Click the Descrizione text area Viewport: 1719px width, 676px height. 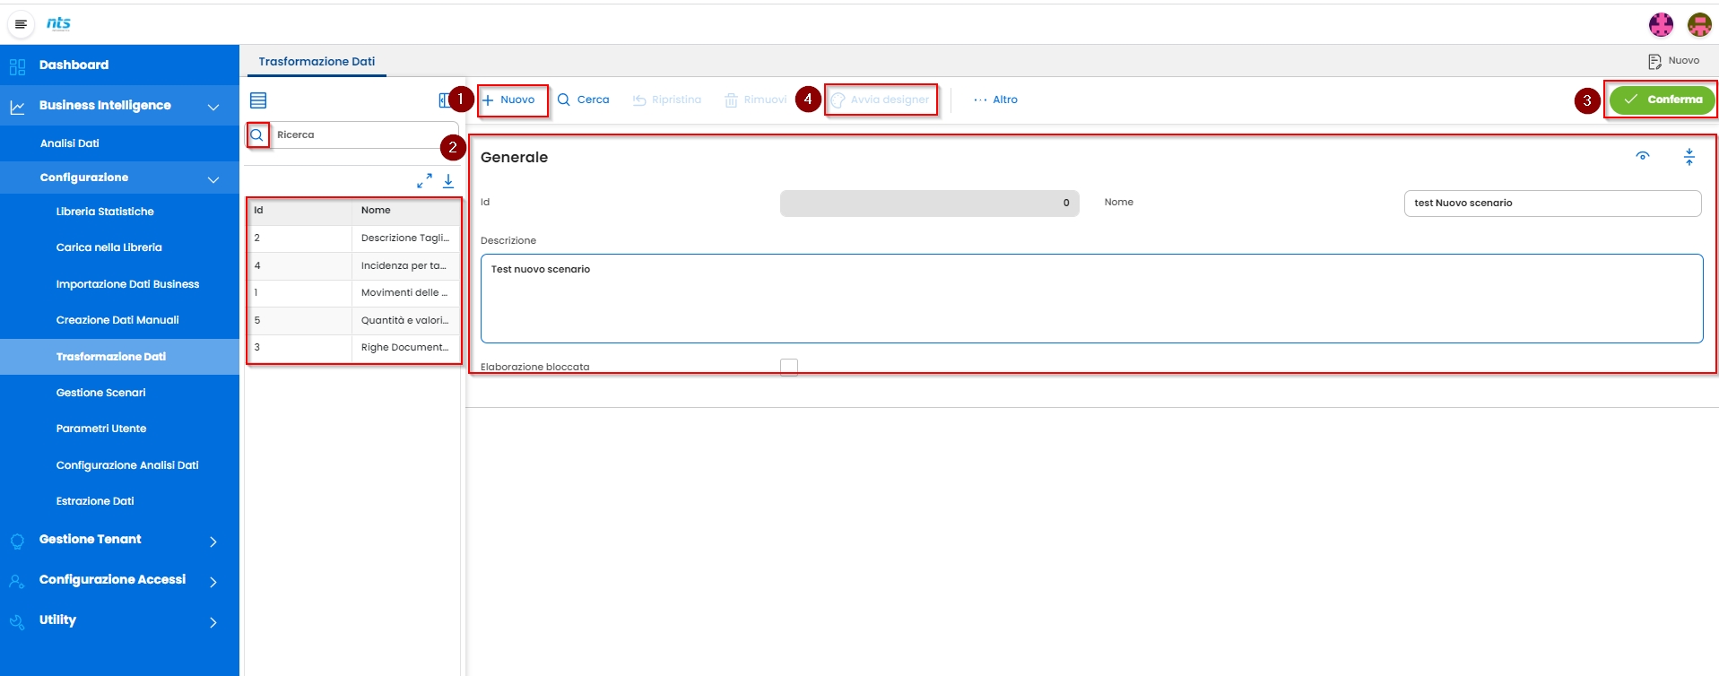1091,299
